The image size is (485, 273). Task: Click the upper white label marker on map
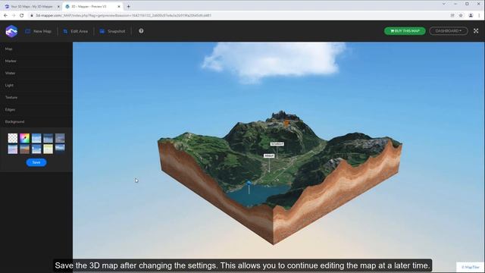pos(277,144)
